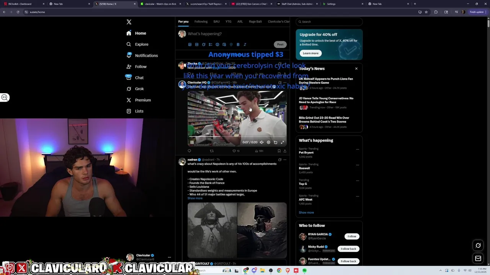Click the location tag icon in composer
Viewport: 490px width, 275px height.
point(231,45)
